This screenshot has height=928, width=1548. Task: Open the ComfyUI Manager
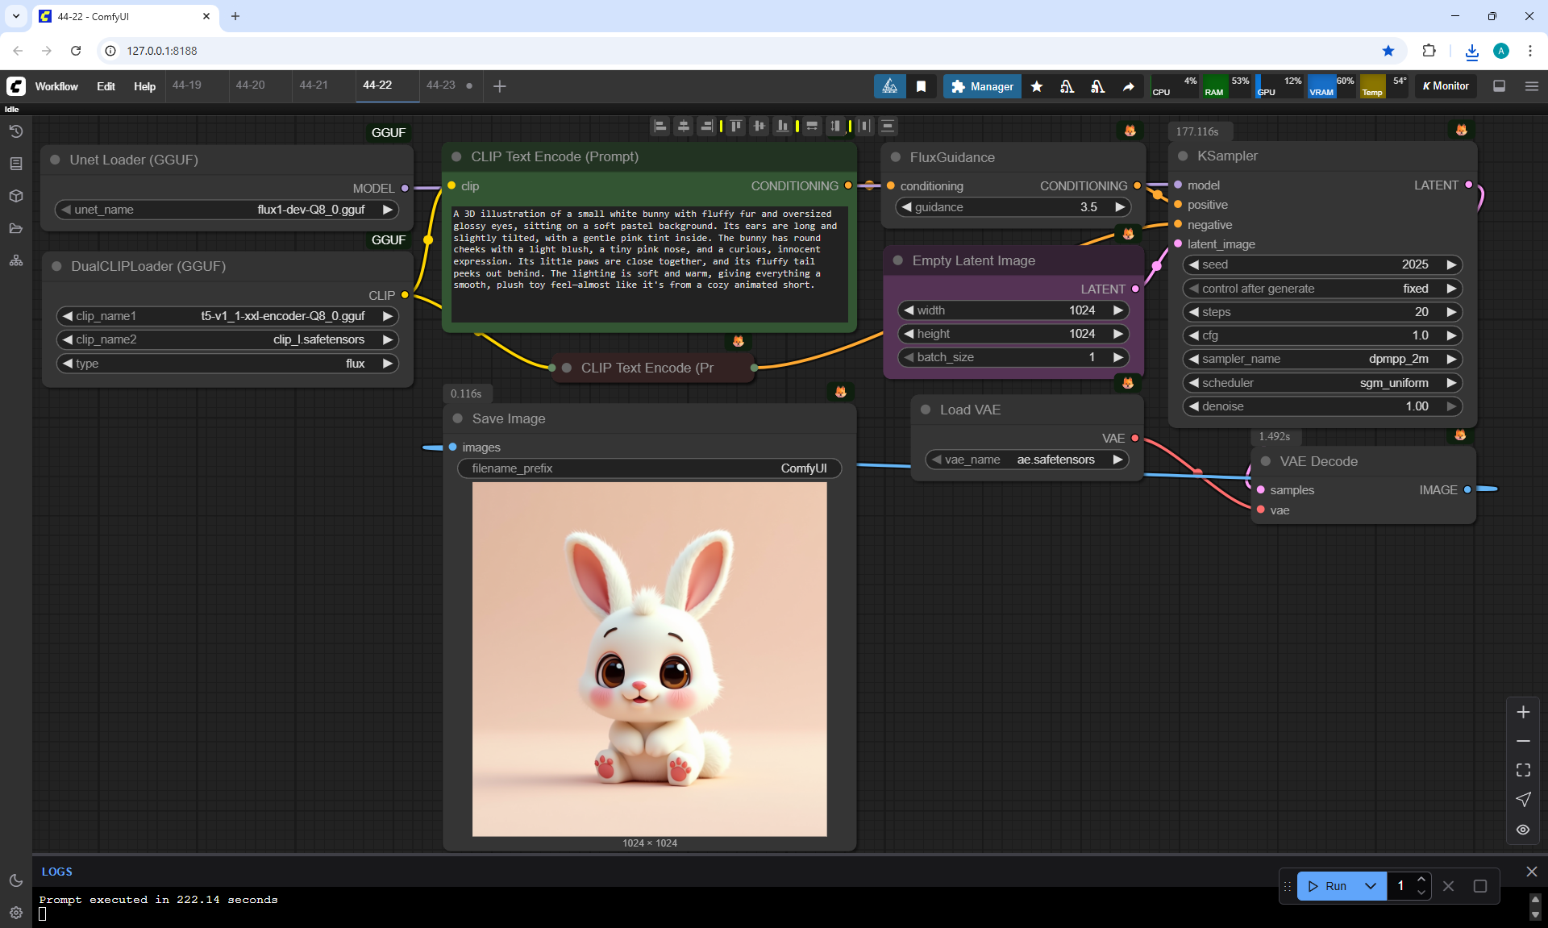click(982, 86)
